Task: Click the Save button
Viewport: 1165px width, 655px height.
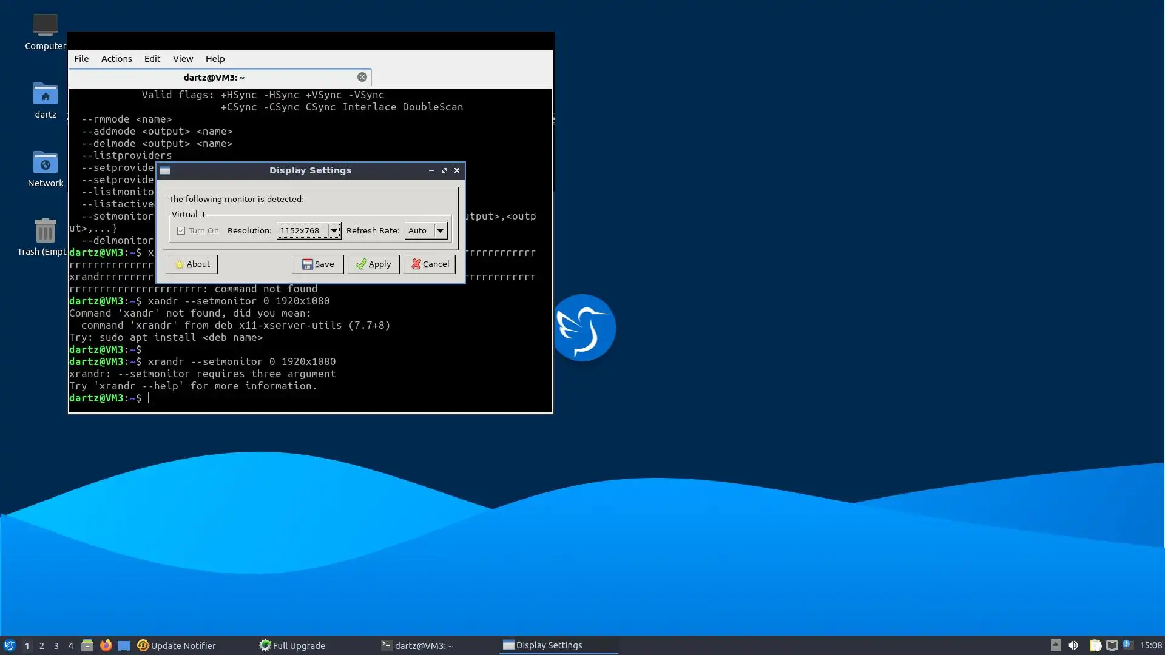Action: pos(318,264)
